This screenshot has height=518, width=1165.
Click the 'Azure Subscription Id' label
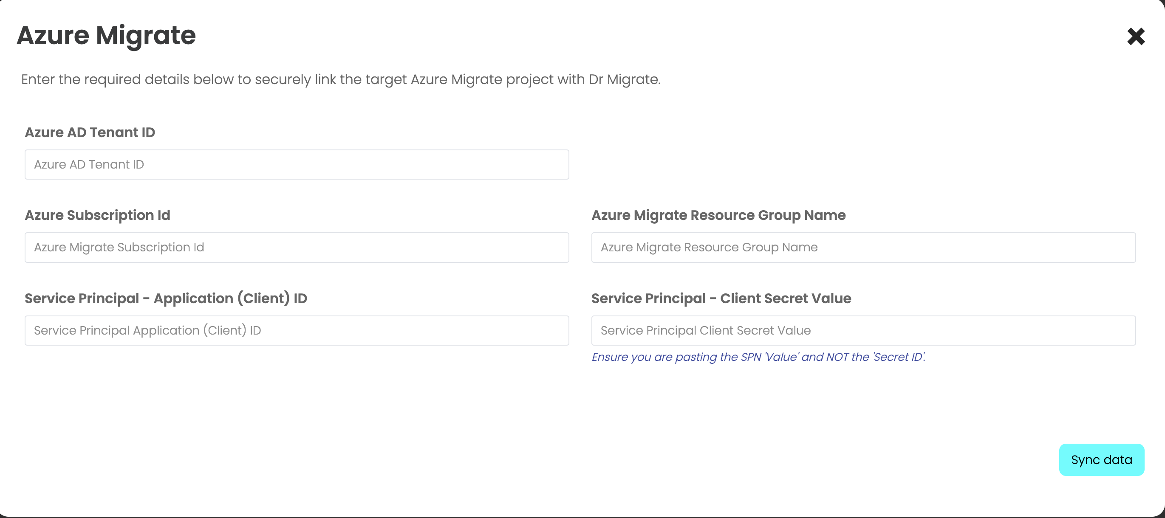pyautogui.click(x=98, y=215)
